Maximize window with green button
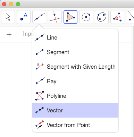This screenshot has height=137, width=134. [18, 4]
